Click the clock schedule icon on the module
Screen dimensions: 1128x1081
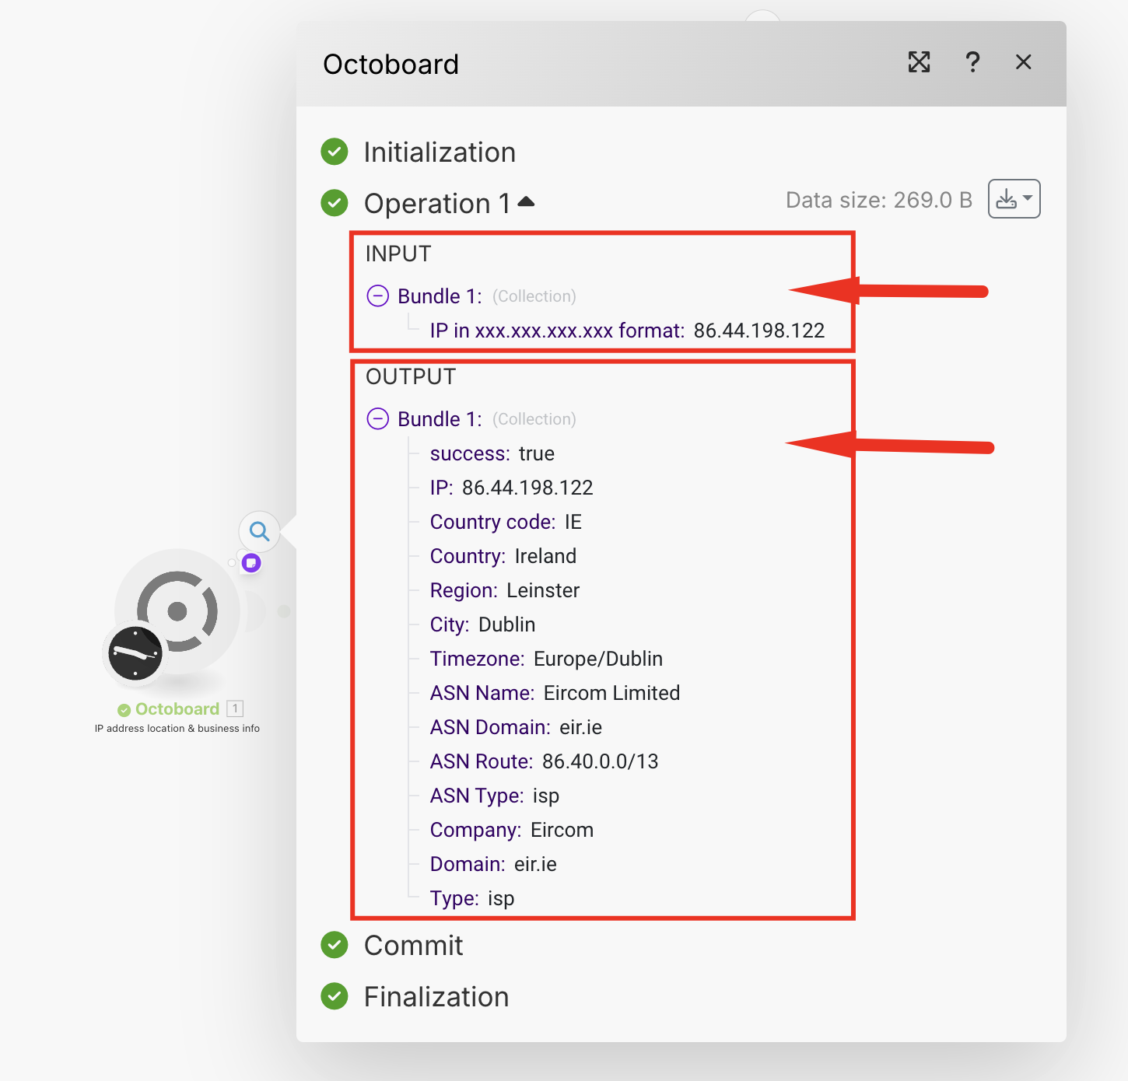[x=135, y=653]
